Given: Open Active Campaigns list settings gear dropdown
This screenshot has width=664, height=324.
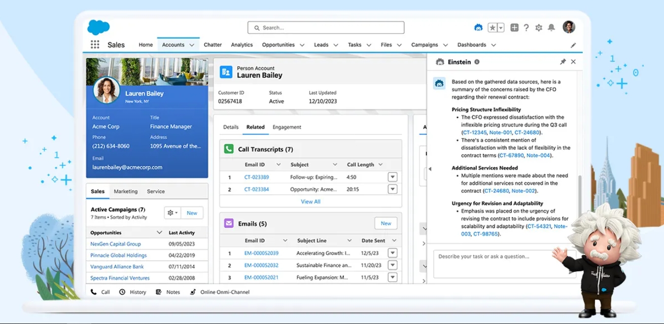Looking at the screenshot, I should point(172,213).
